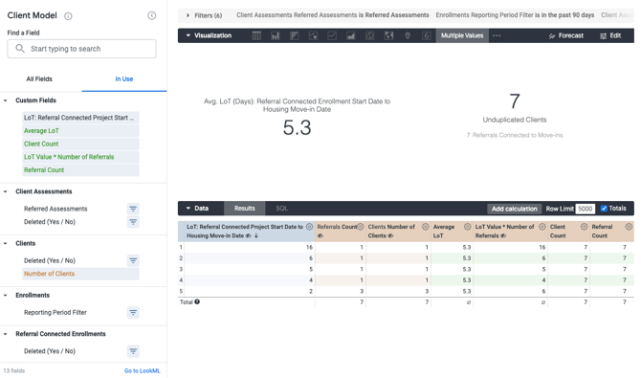
Task: Select the Referral Count custom field
Action: click(x=80, y=170)
